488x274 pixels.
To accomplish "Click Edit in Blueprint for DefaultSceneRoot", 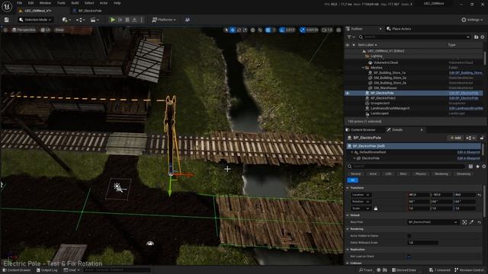I will [x=468, y=152].
